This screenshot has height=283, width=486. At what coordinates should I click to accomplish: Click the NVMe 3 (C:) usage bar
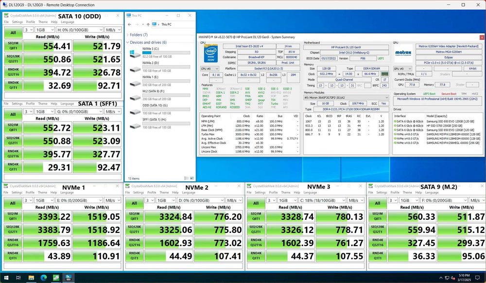click(166, 53)
